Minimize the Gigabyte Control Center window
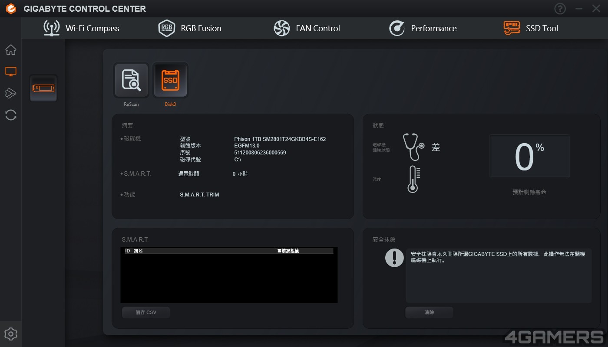The image size is (608, 347). point(578,9)
